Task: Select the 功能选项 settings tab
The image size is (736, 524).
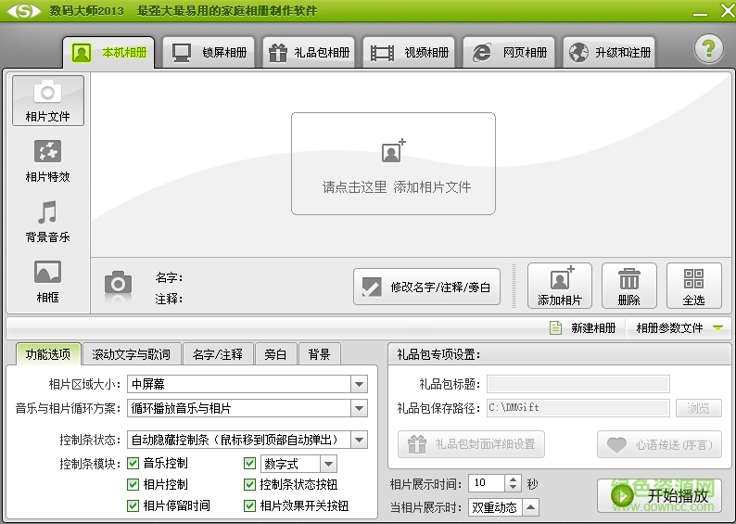Action: coord(48,354)
